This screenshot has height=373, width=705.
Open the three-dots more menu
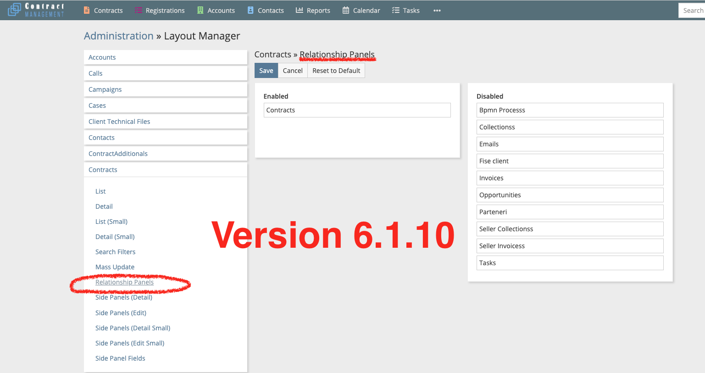point(437,11)
